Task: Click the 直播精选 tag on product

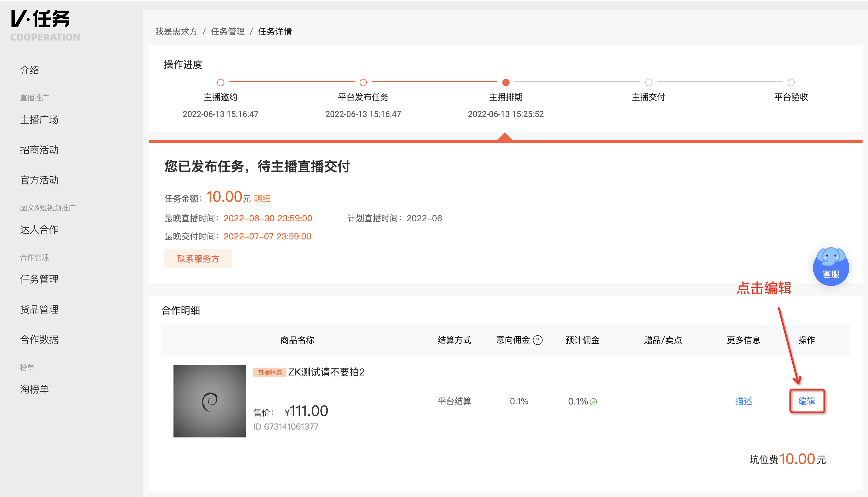Action: click(x=270, y=372)
